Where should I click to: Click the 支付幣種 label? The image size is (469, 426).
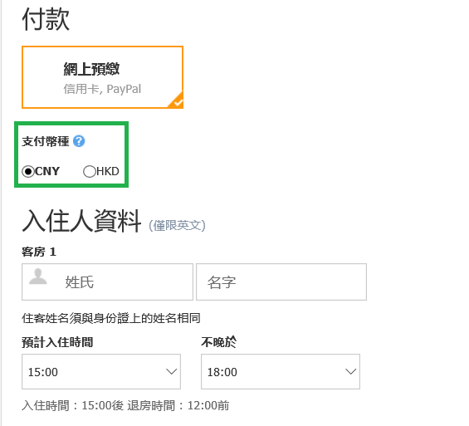point(46,141)
